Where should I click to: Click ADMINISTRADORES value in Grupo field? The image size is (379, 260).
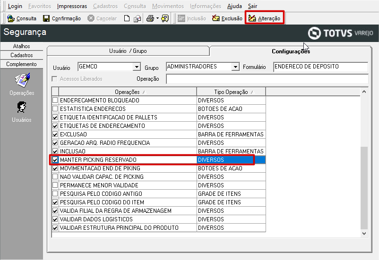192,67
